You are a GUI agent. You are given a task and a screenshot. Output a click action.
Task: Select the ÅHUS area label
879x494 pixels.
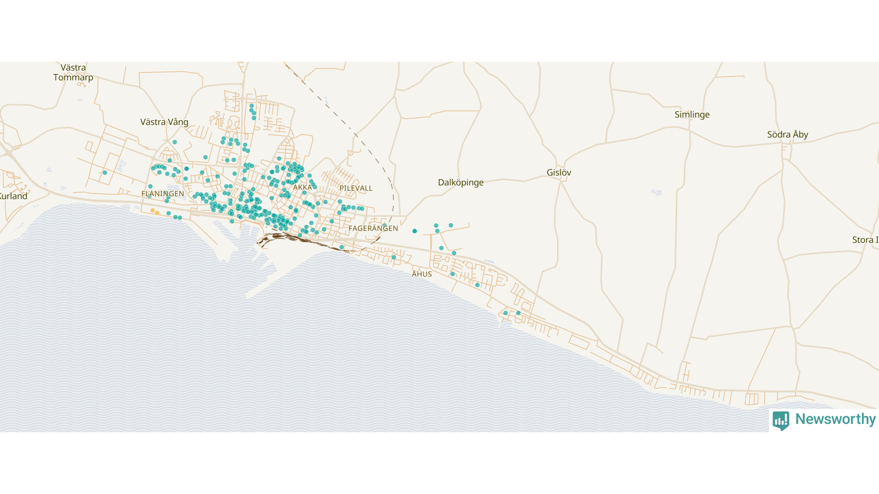[x=422, y=274]
